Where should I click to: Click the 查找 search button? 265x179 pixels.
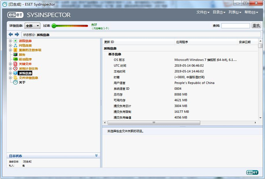256,26
